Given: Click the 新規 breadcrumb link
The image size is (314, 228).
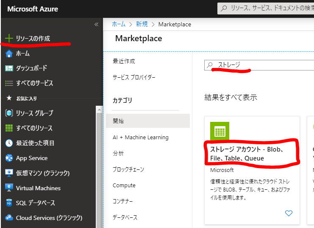Looking at the screenshot, I should 142,24.
